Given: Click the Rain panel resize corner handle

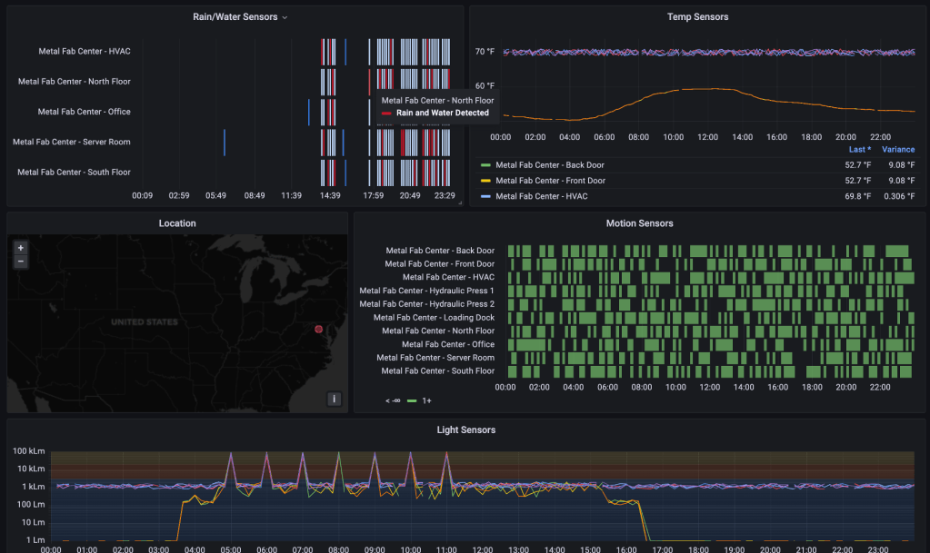Looking at the screenshot, I should coord(459,202).
